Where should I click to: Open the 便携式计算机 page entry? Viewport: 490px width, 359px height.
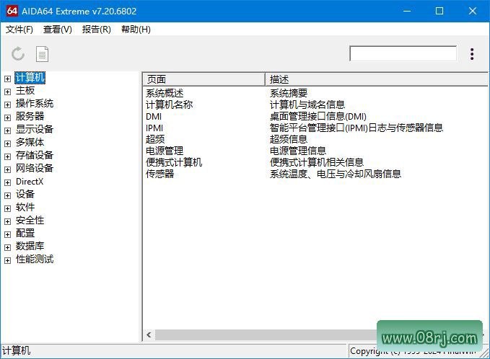tap(174, 162)
